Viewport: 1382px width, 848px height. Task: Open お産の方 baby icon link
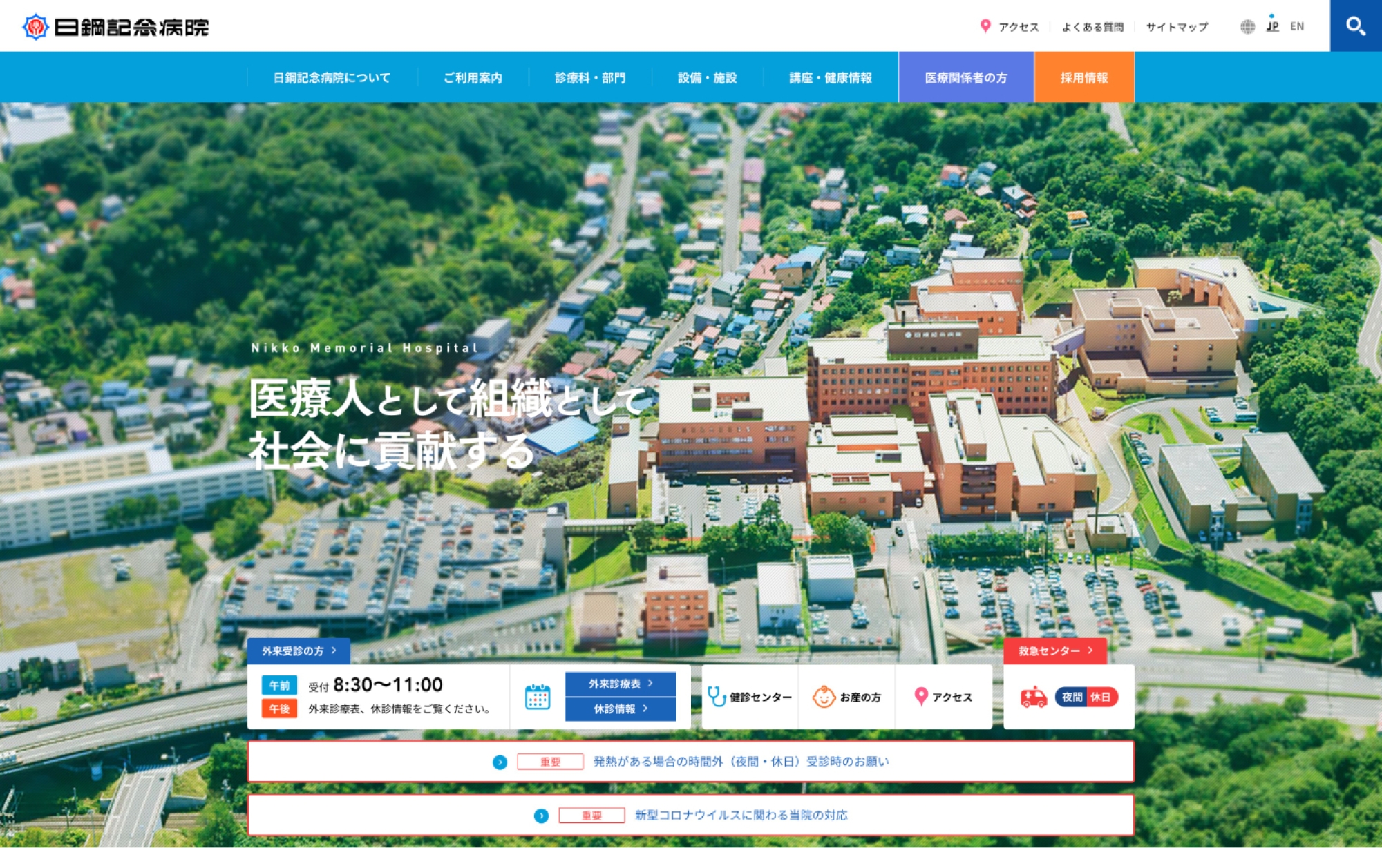[847, 697]
